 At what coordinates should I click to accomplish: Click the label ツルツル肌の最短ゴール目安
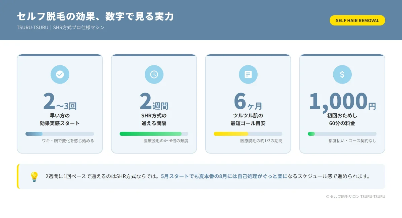(248, 119)
